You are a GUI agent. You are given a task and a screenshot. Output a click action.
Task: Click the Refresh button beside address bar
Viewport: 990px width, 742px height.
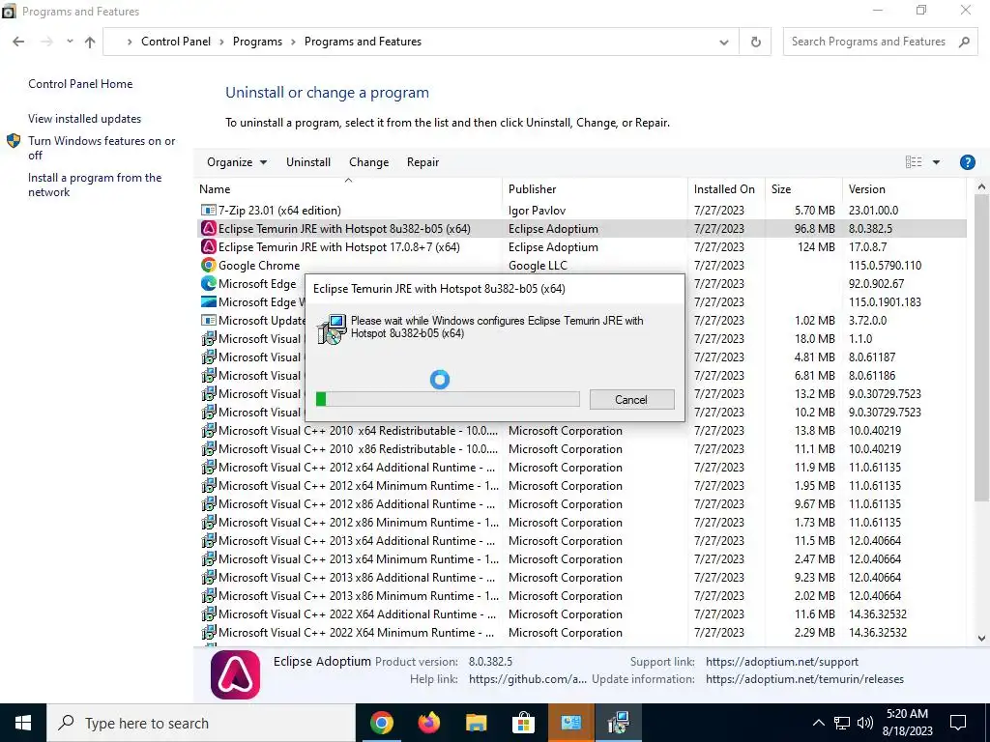[x=755, y=42]
